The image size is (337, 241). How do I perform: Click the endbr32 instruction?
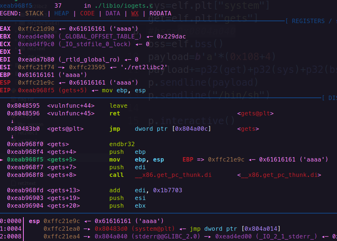coord(122,144)
